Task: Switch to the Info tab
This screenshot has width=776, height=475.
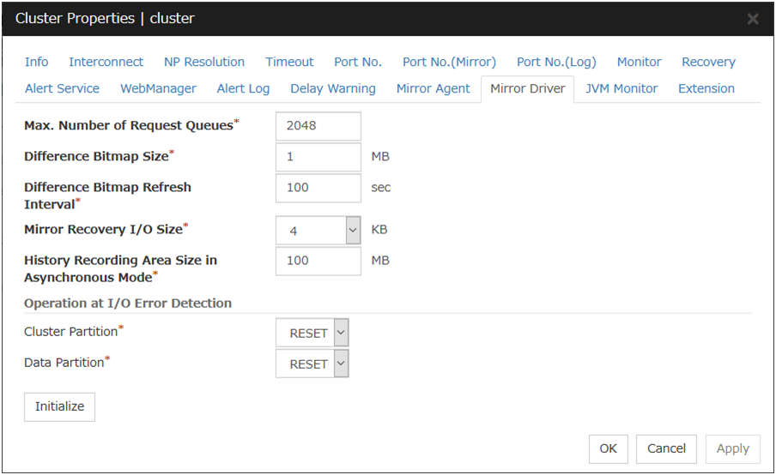Action: click(37, 62)
